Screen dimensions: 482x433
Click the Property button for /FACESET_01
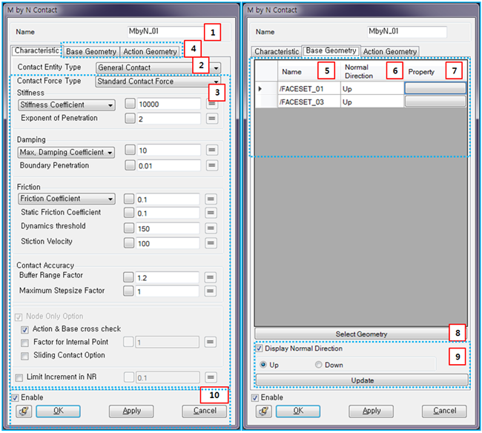(x=435, y=88)
